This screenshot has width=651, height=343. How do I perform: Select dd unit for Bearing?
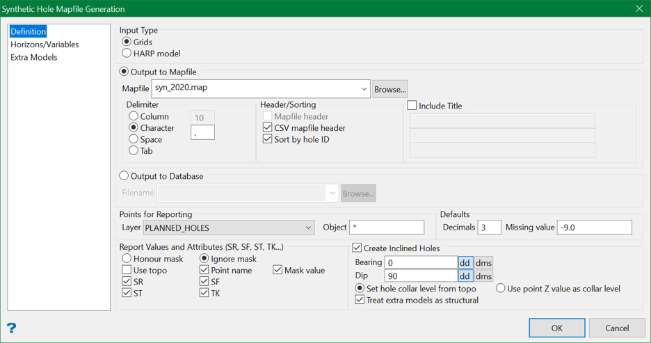tap(465, 262)
